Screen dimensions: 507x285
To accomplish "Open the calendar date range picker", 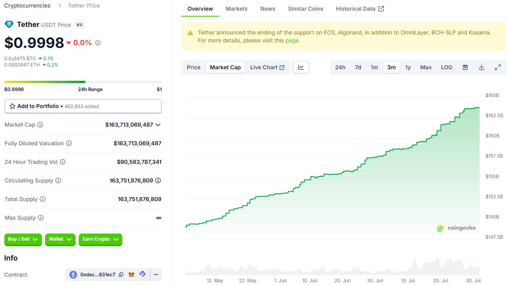I will (x=465, y=67).
